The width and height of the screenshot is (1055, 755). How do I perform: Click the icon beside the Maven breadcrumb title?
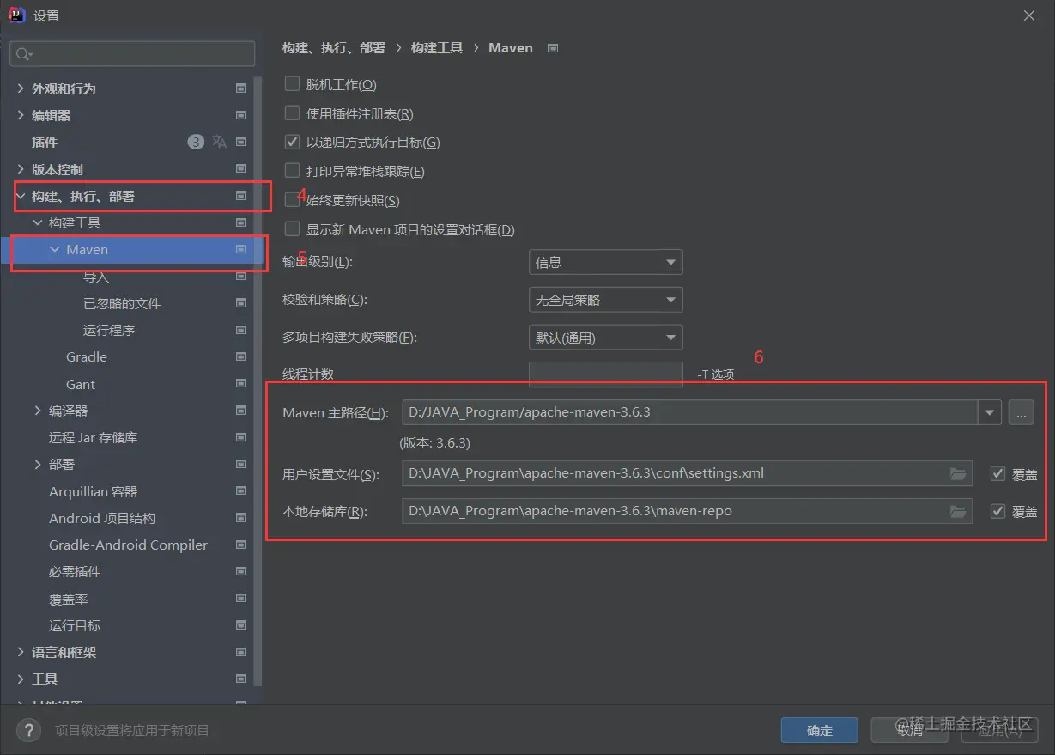tap(553, 48)
